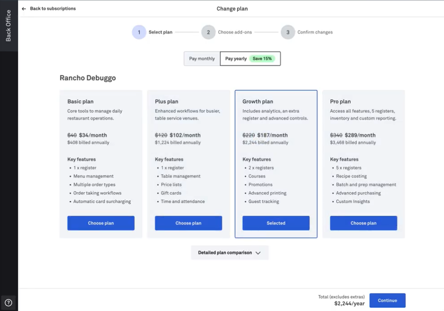
Task: Choose the Basic plan button
Action: coord(101,223)
